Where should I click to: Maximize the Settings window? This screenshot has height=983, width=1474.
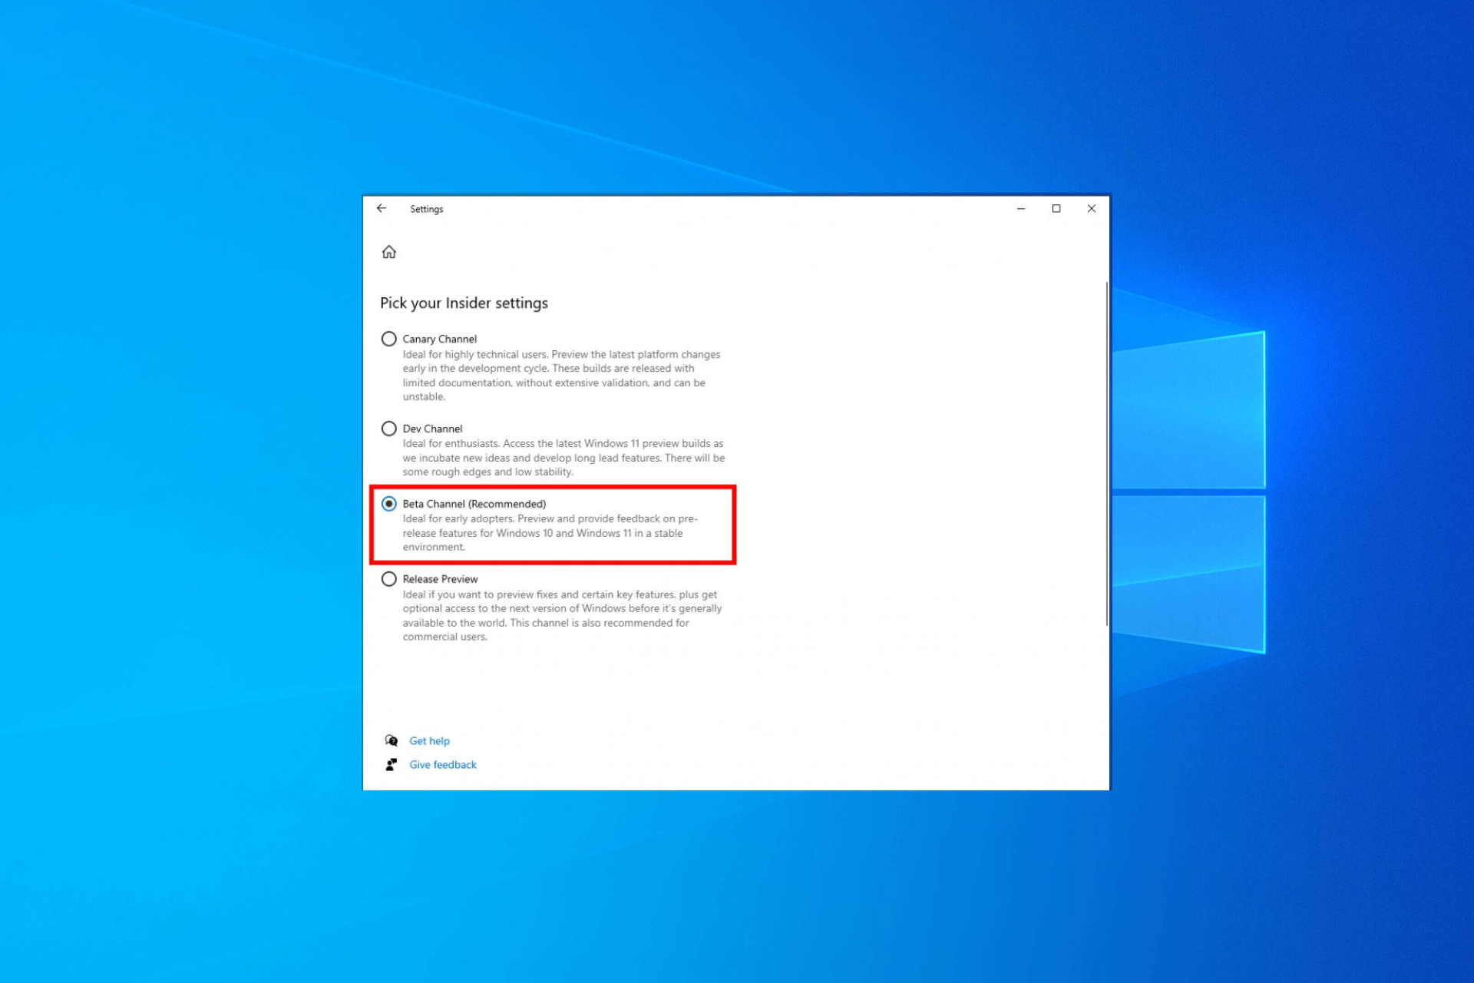coord(1056,208)
